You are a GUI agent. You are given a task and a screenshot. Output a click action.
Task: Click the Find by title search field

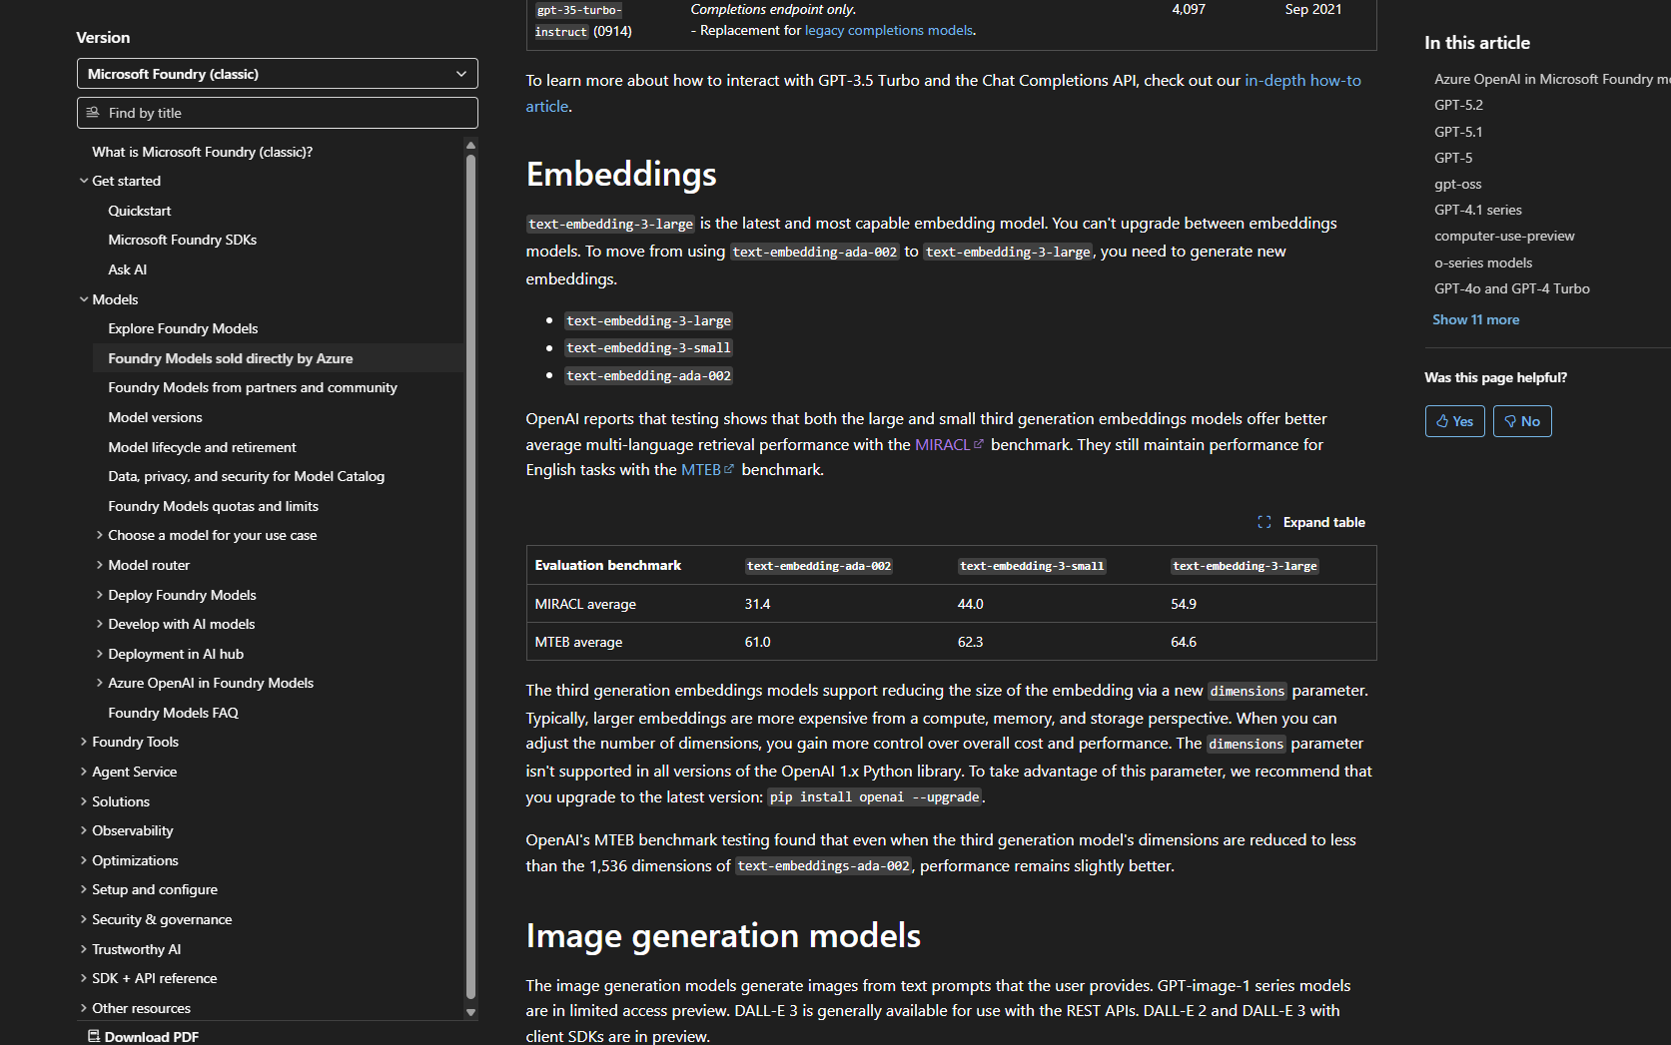click(x=278, y=113)
